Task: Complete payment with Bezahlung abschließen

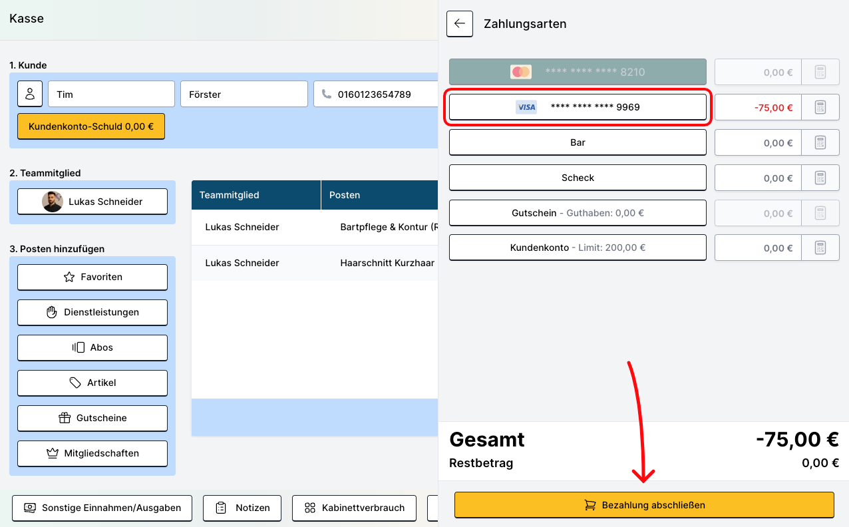Action: pyautogui.click(x=643, y=505)
